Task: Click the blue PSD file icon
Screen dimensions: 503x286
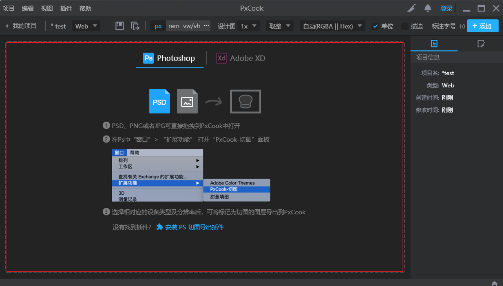Action: (x=160, y=101)
